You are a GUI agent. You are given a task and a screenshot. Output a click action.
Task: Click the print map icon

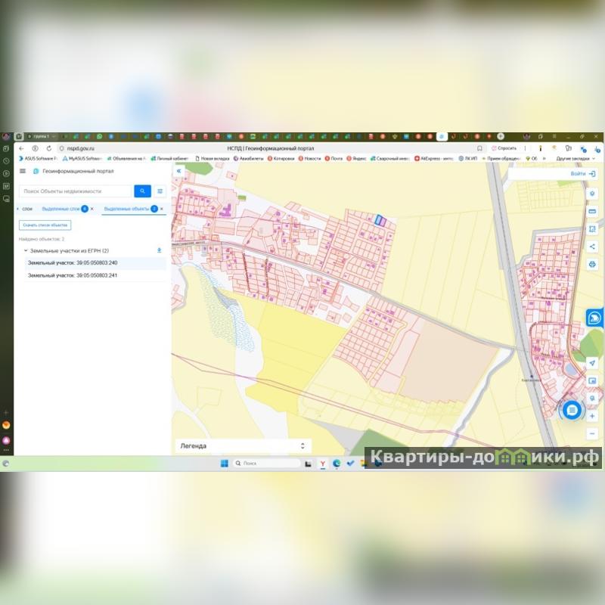(x=592, y=265)
